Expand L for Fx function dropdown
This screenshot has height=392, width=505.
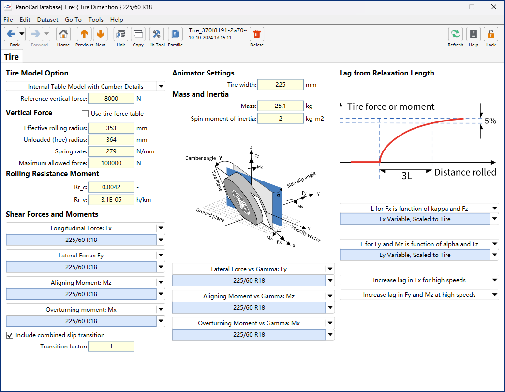(495, 208)
